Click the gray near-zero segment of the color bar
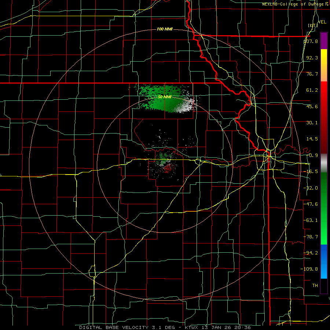Image resolution: width=330 pixels, height=330 pixels. click(x=324, y=163)
